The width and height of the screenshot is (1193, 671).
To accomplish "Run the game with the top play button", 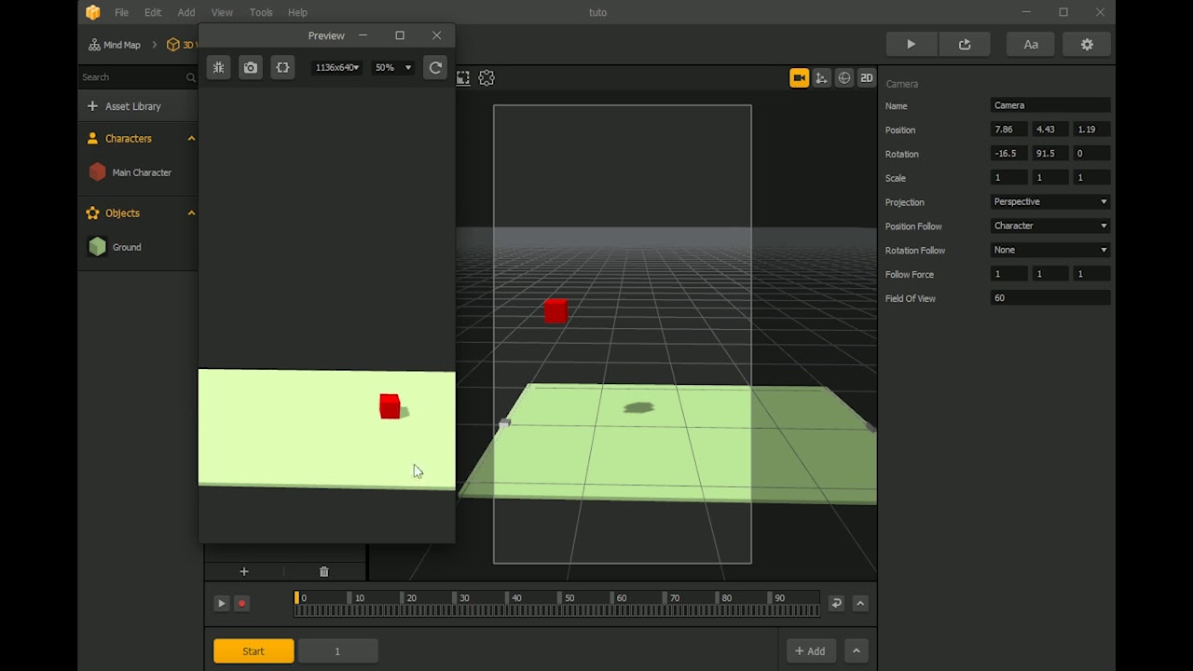I will (911, 44).
